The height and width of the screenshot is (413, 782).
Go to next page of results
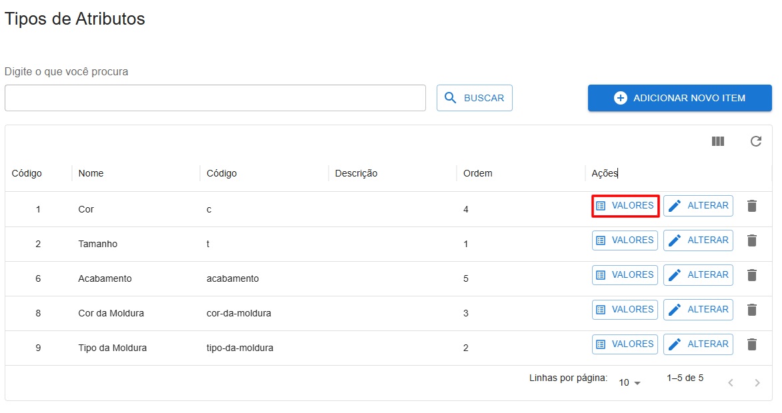pyautogui.click(x=757, y=382)
